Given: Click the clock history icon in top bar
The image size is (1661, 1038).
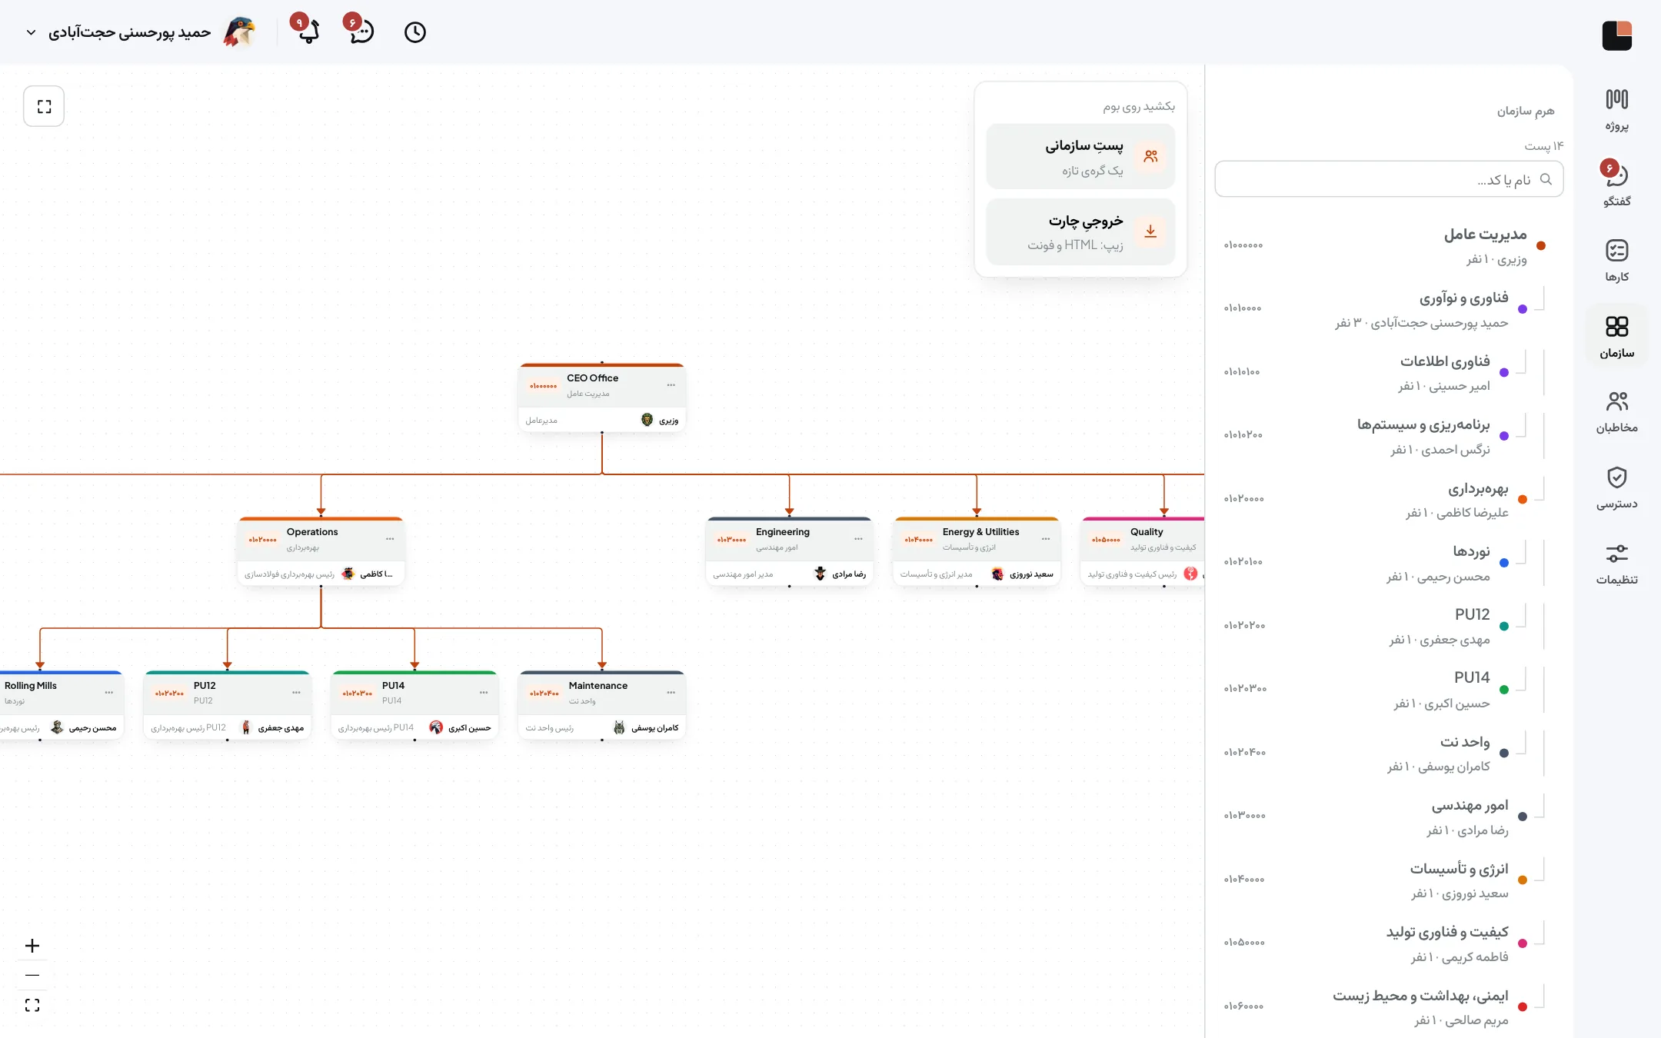Looking at the screenshot, I should coord(415,32).
